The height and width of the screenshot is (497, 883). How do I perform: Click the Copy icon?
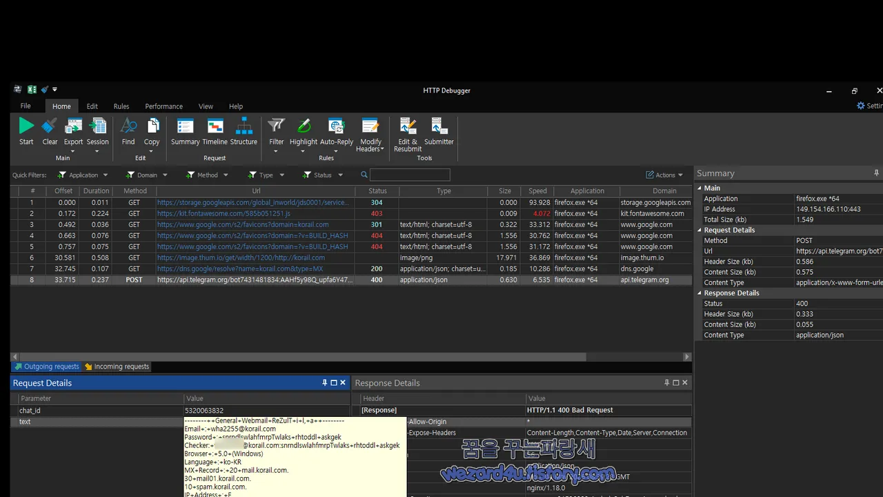point(152,126)
